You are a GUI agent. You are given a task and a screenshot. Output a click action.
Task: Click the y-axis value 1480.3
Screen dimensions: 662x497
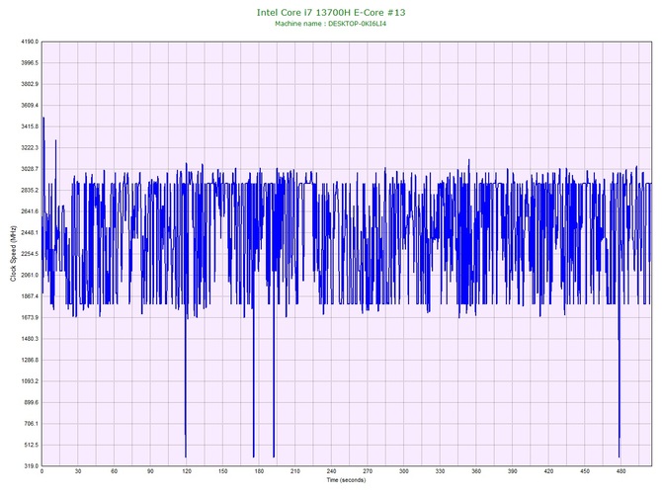pos(30,339)
